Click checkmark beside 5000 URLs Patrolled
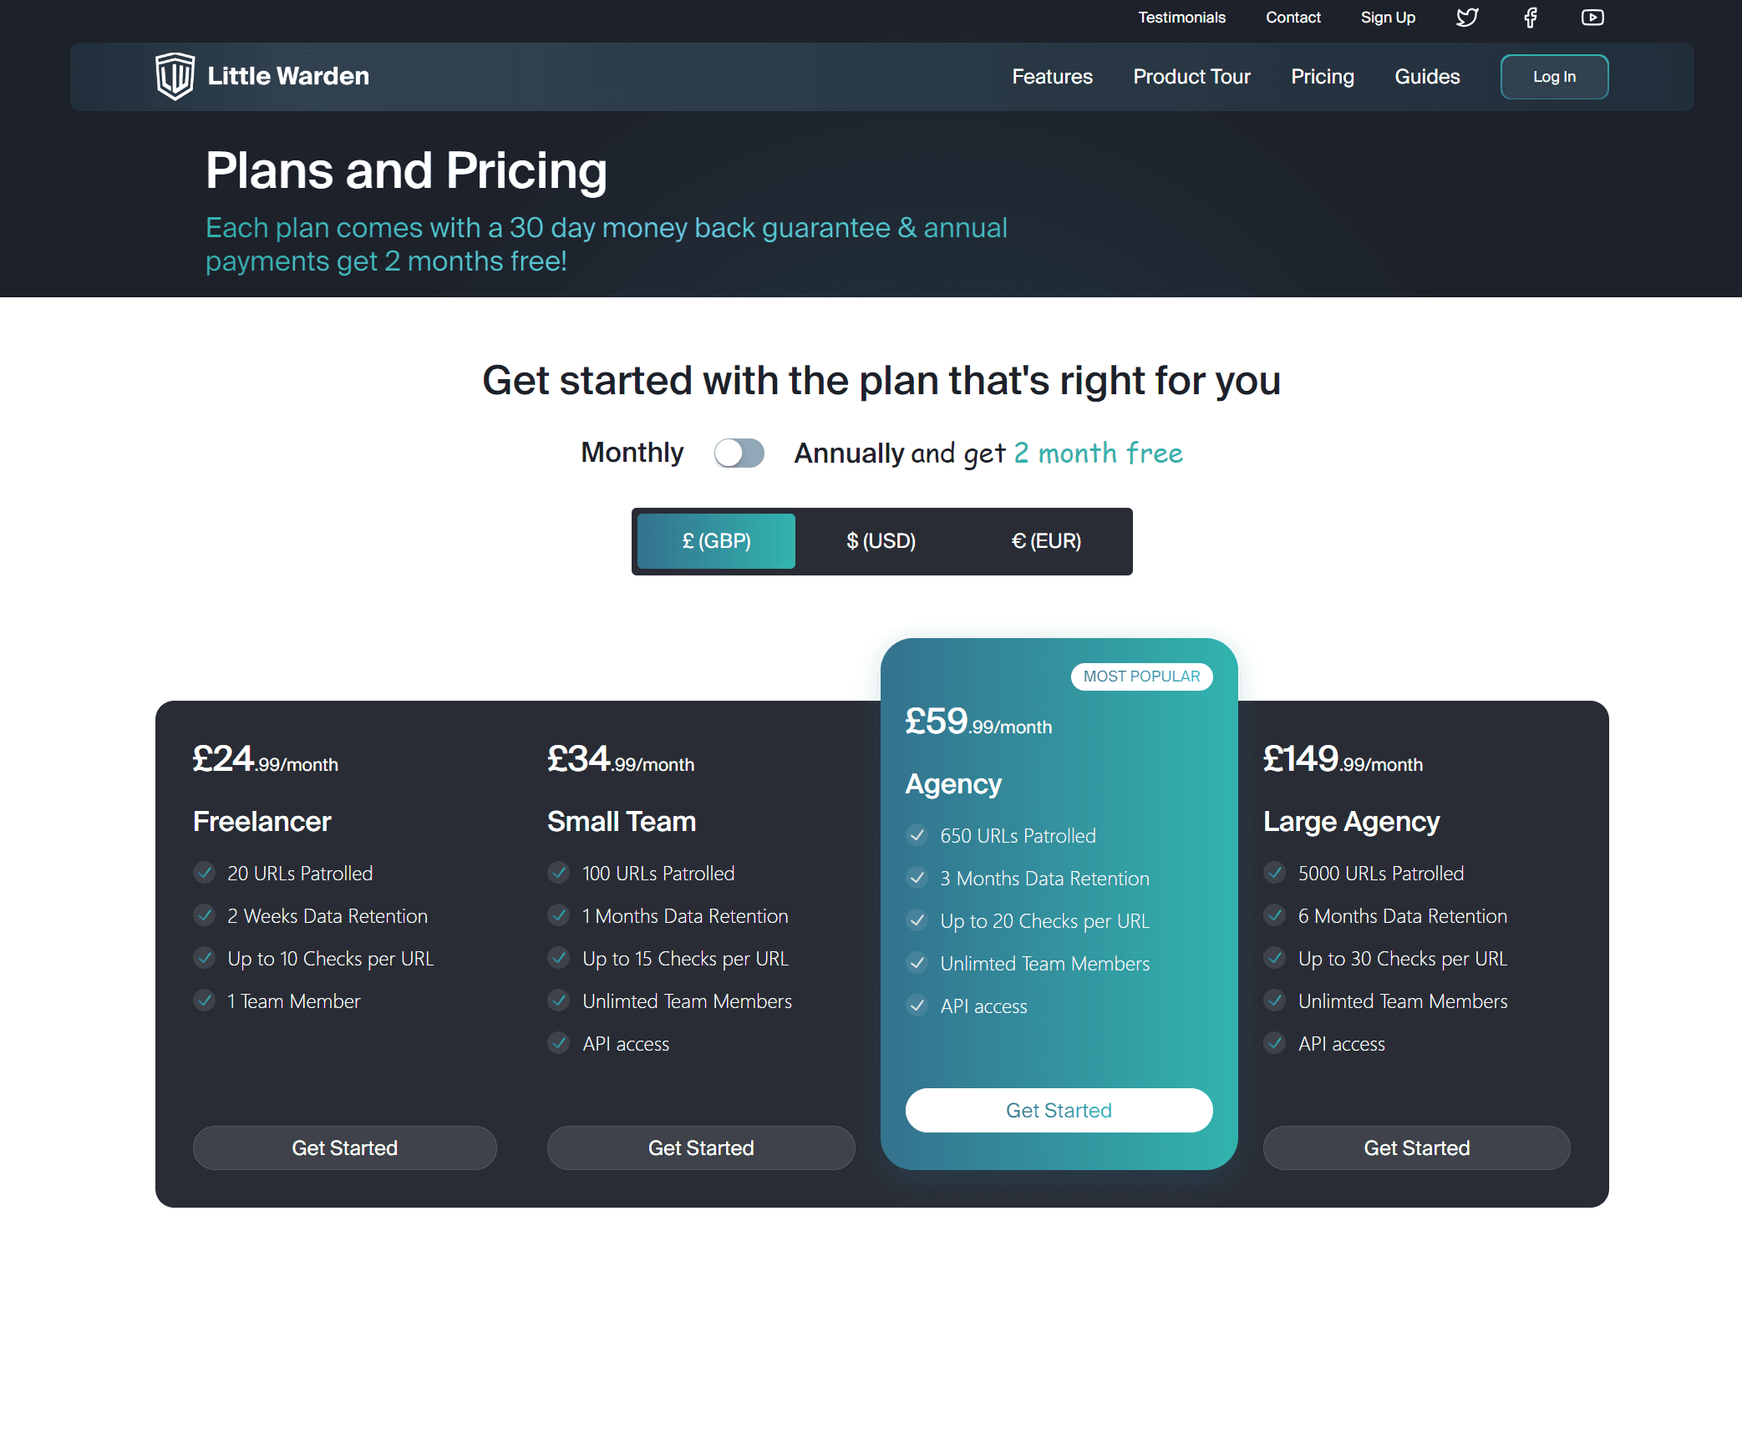 click(x=1275, y=873)
